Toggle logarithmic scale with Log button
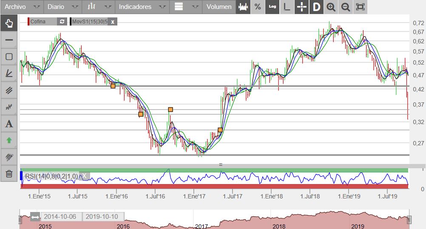The width and height of the screenshot is (426, 229). (272, 7)
